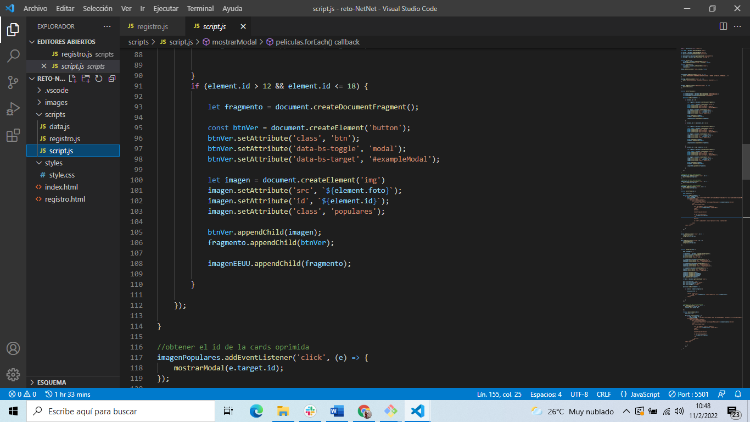Click the Port : 5501 Live Server indicator
Viewport: 750px width, 422px height.
(689, 394)
